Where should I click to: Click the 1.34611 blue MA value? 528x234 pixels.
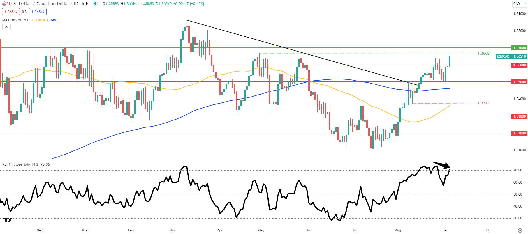click(x=53, y=20)
